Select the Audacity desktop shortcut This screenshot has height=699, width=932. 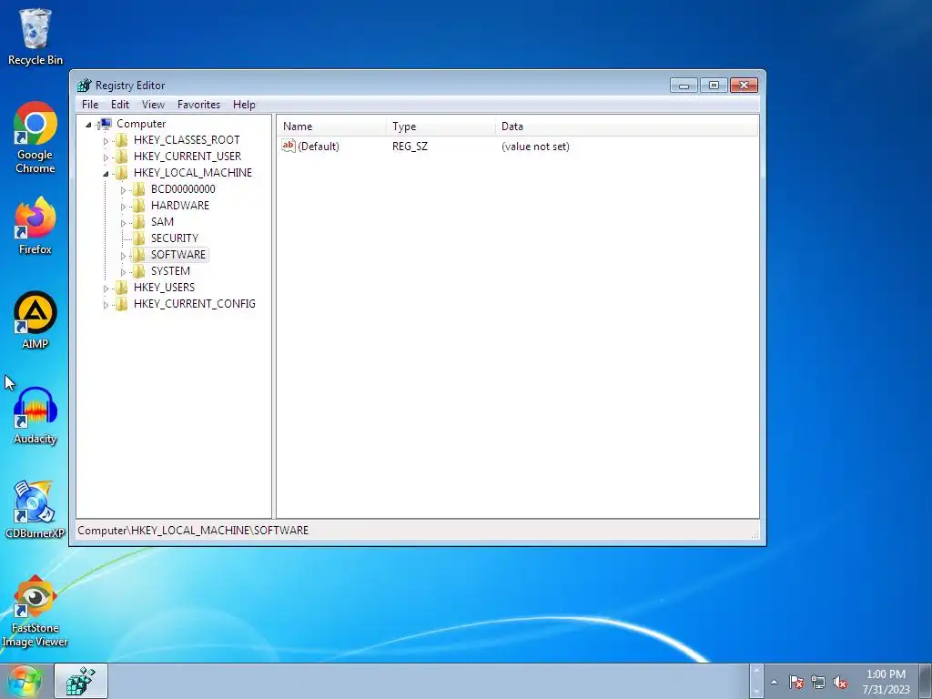35,415
